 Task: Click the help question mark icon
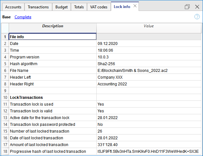click(x=197, y=17)
